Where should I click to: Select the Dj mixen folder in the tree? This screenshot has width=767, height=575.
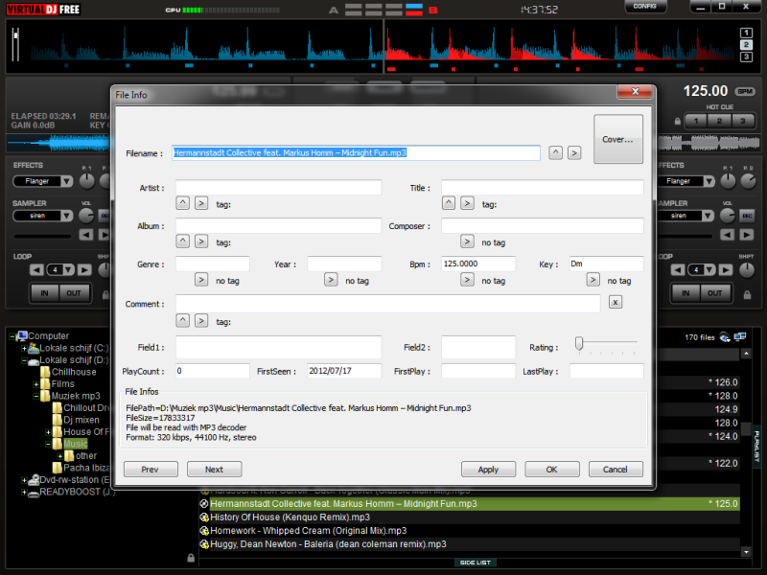81,420
